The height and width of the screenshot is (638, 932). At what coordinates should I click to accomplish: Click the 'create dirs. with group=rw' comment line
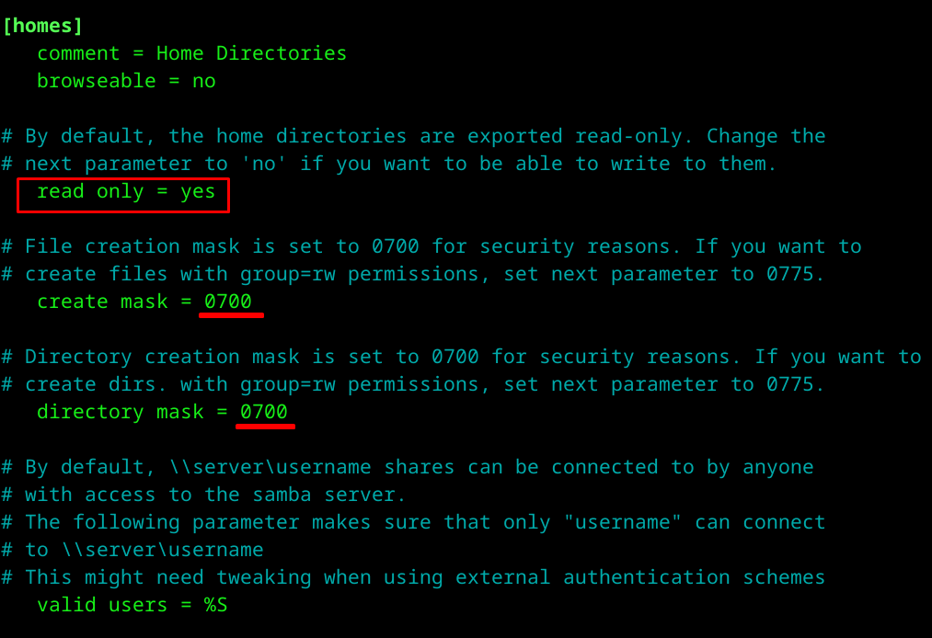[x=413, y=384]
